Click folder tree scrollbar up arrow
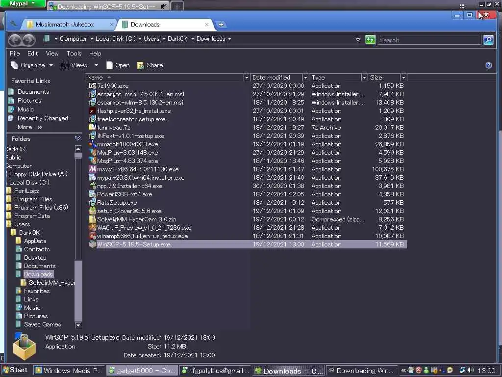 click(78, 149)
